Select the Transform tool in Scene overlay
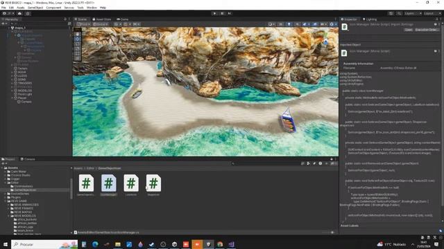Image resolution: width=444 pixels, height=249 pixels. tap(77, 58)
